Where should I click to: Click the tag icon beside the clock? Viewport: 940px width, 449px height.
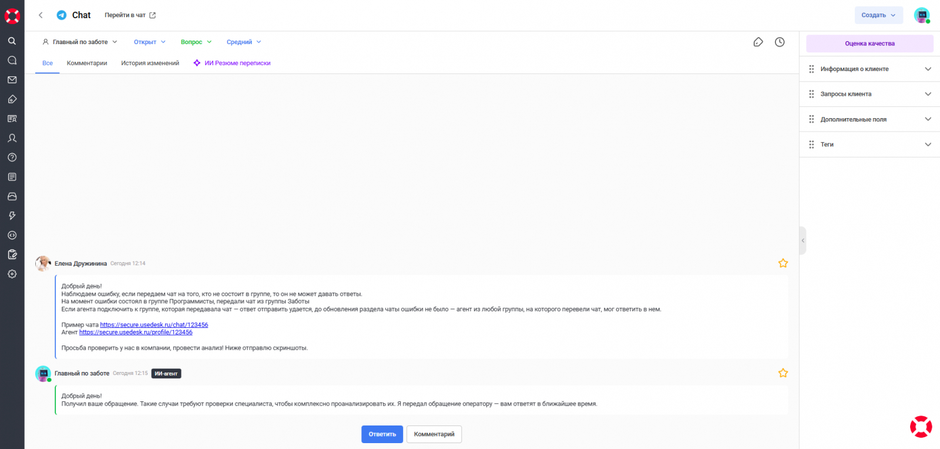758,42
